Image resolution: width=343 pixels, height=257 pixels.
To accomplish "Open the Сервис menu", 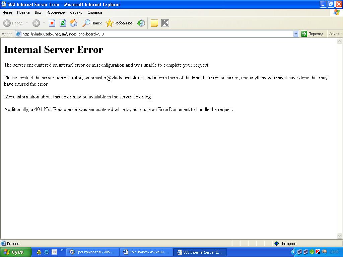I will click(x=76, y=12).
